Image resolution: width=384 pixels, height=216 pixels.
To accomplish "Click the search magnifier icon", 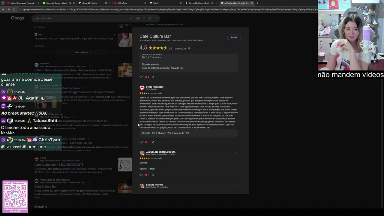I will point(156,18).
